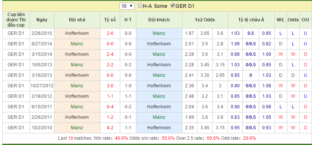
Task: Select the Tỷ lệ châu Á column header
Action: coord(251,20)
